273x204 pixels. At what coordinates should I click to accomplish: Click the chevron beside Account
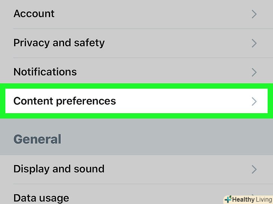[254, 14]
